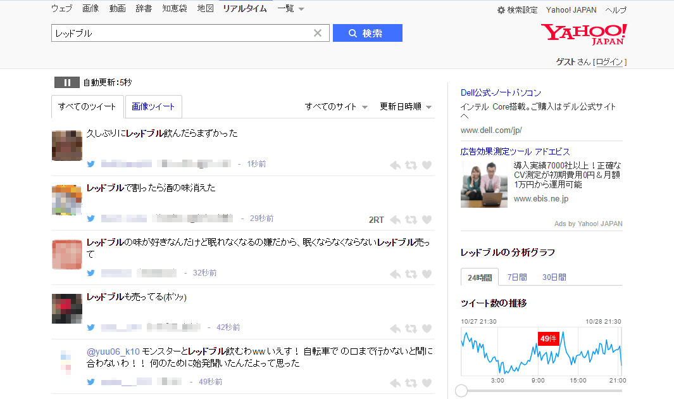Like the 42秒前 tweet

tap(427, 329)
